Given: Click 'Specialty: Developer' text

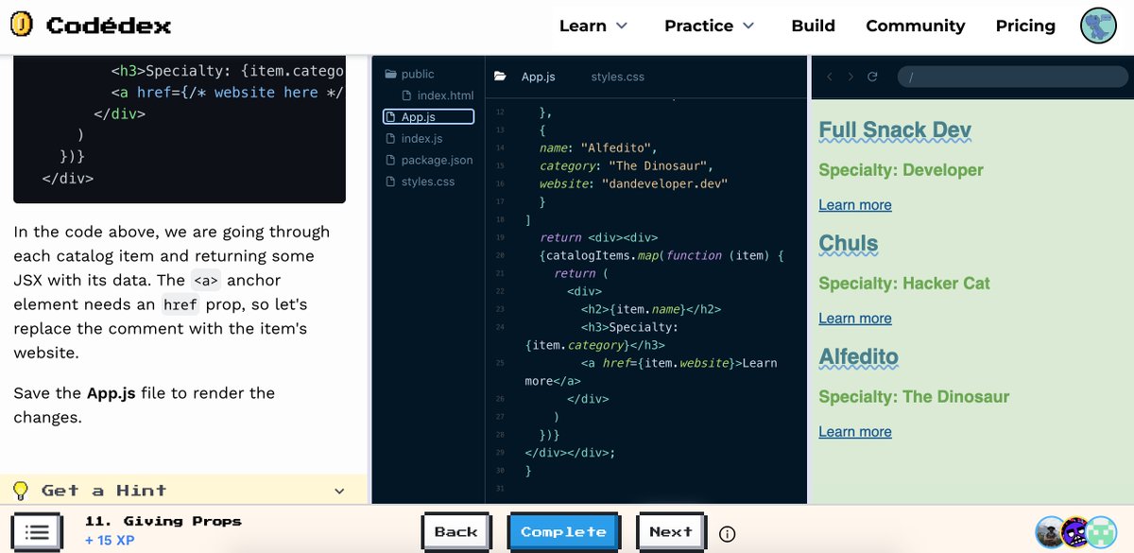Looking at the screenshot, I should 901,170.
